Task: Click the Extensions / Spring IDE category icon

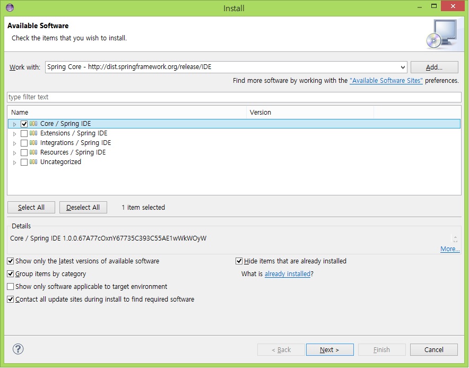Action: 33,133
